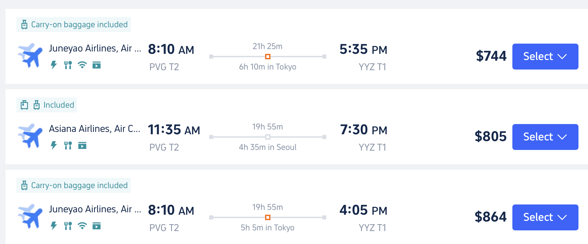Open the Select dropdown for the $864 flight
The width and height of the screenshot is (588, 244).
pos(545,217)
